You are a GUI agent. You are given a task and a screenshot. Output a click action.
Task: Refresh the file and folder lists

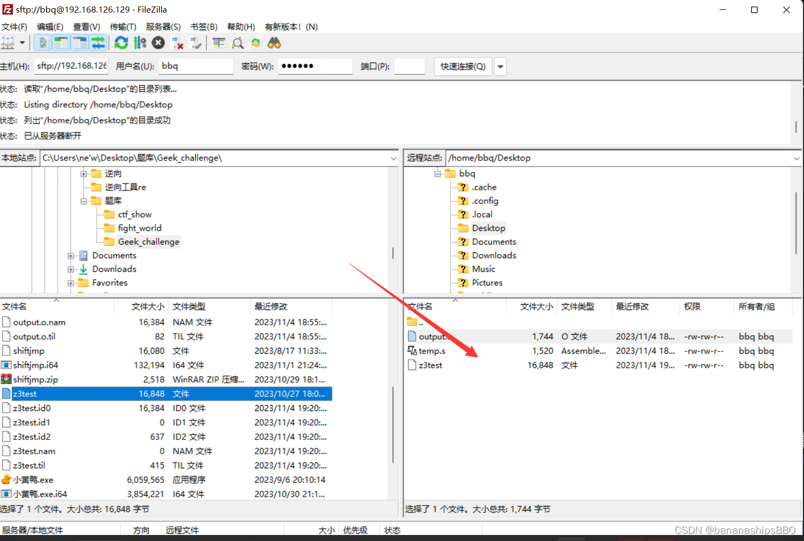point(121,43)
